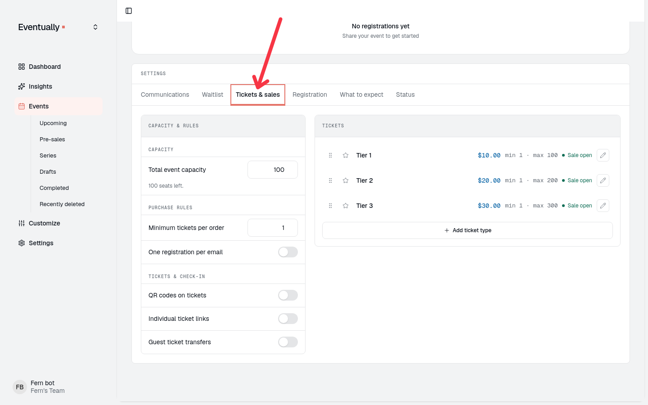Image resolution: width=648 pixels, height=405 pixels.
Task: Open the Settings page
Action: tap(58, 243)
